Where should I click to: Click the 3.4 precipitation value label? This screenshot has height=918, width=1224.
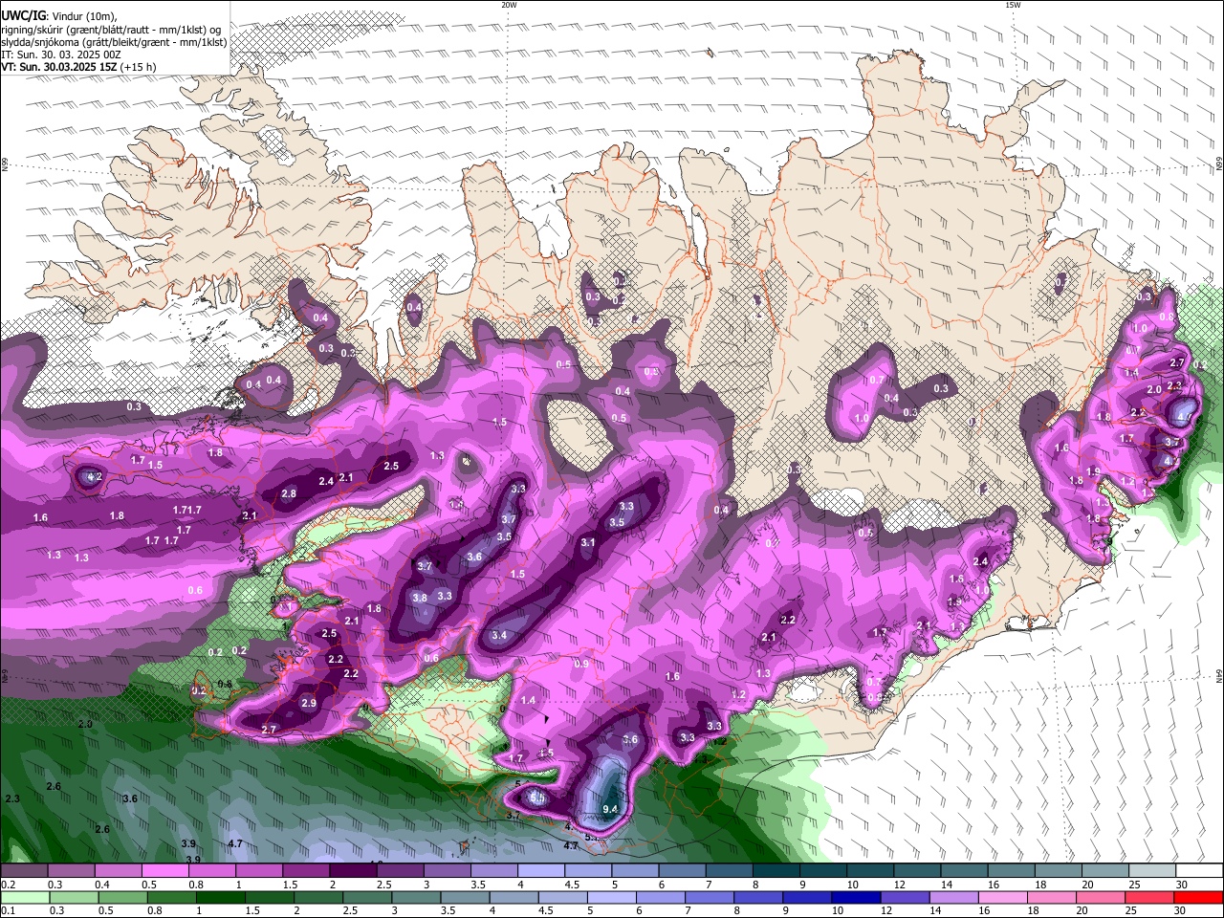coord(499,636)
